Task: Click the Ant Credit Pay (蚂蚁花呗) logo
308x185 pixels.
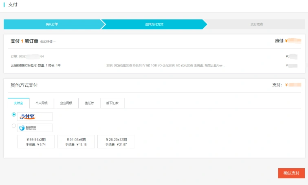Action: pyautogui.click(x=35, y=128)
